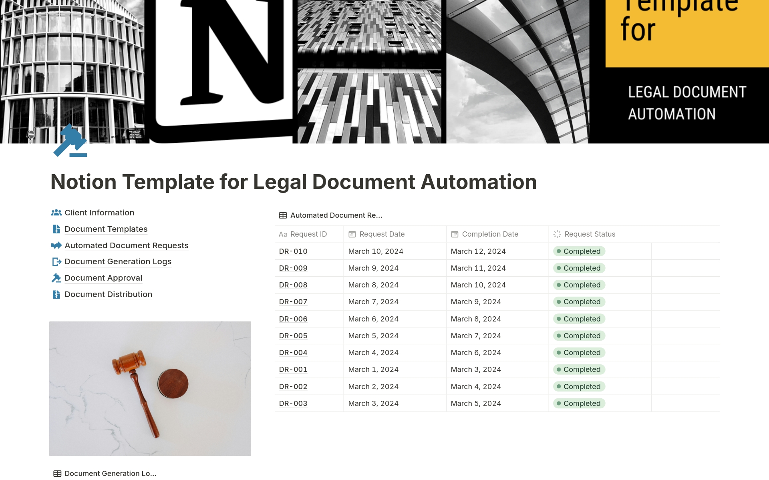Open the Document Distribution page link
The image size is (769, 480).
(108, 294)
